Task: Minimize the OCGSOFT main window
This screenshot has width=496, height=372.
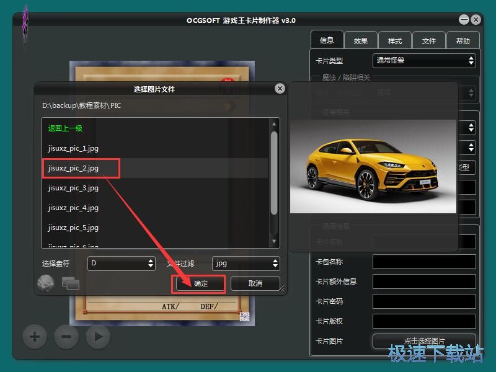Action: click(464, 20)
